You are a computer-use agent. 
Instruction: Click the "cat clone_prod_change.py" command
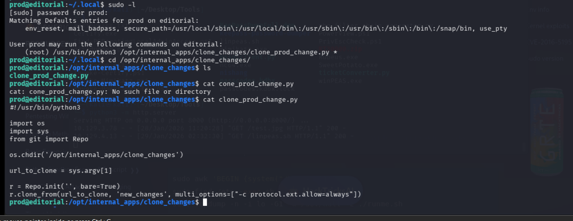pyautogui.click(x=250, y=100)
